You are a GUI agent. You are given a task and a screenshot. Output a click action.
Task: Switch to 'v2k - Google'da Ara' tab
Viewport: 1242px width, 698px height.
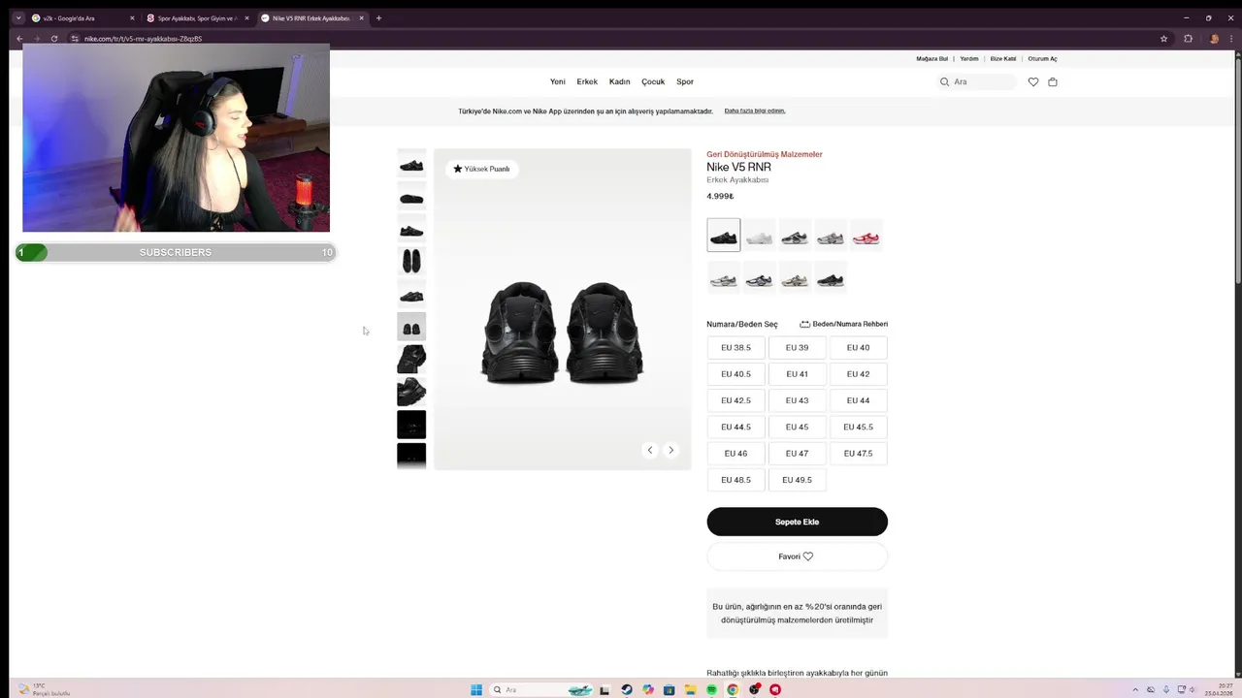[x=82, y=17]
